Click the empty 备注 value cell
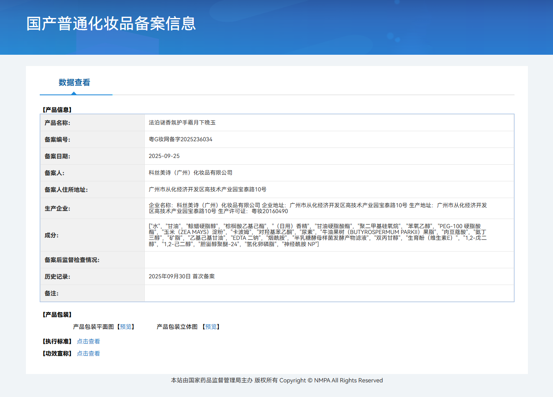 329,293
